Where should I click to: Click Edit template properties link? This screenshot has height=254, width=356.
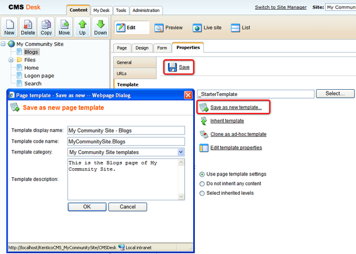pyautogui.click(x=236, y=148)
